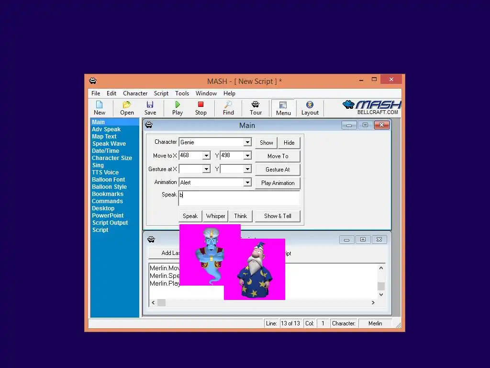The width and height of the screenshot is (490, 368).
Task: Stop the script with Stop icon
Action: (200, 108)
